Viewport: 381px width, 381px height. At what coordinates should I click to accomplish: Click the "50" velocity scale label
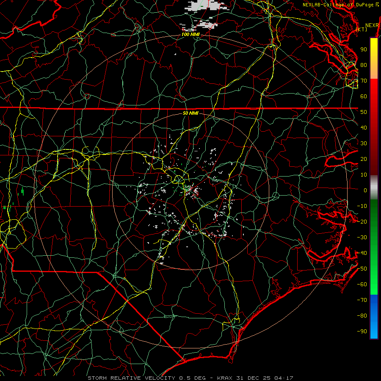tap(364, 112)
